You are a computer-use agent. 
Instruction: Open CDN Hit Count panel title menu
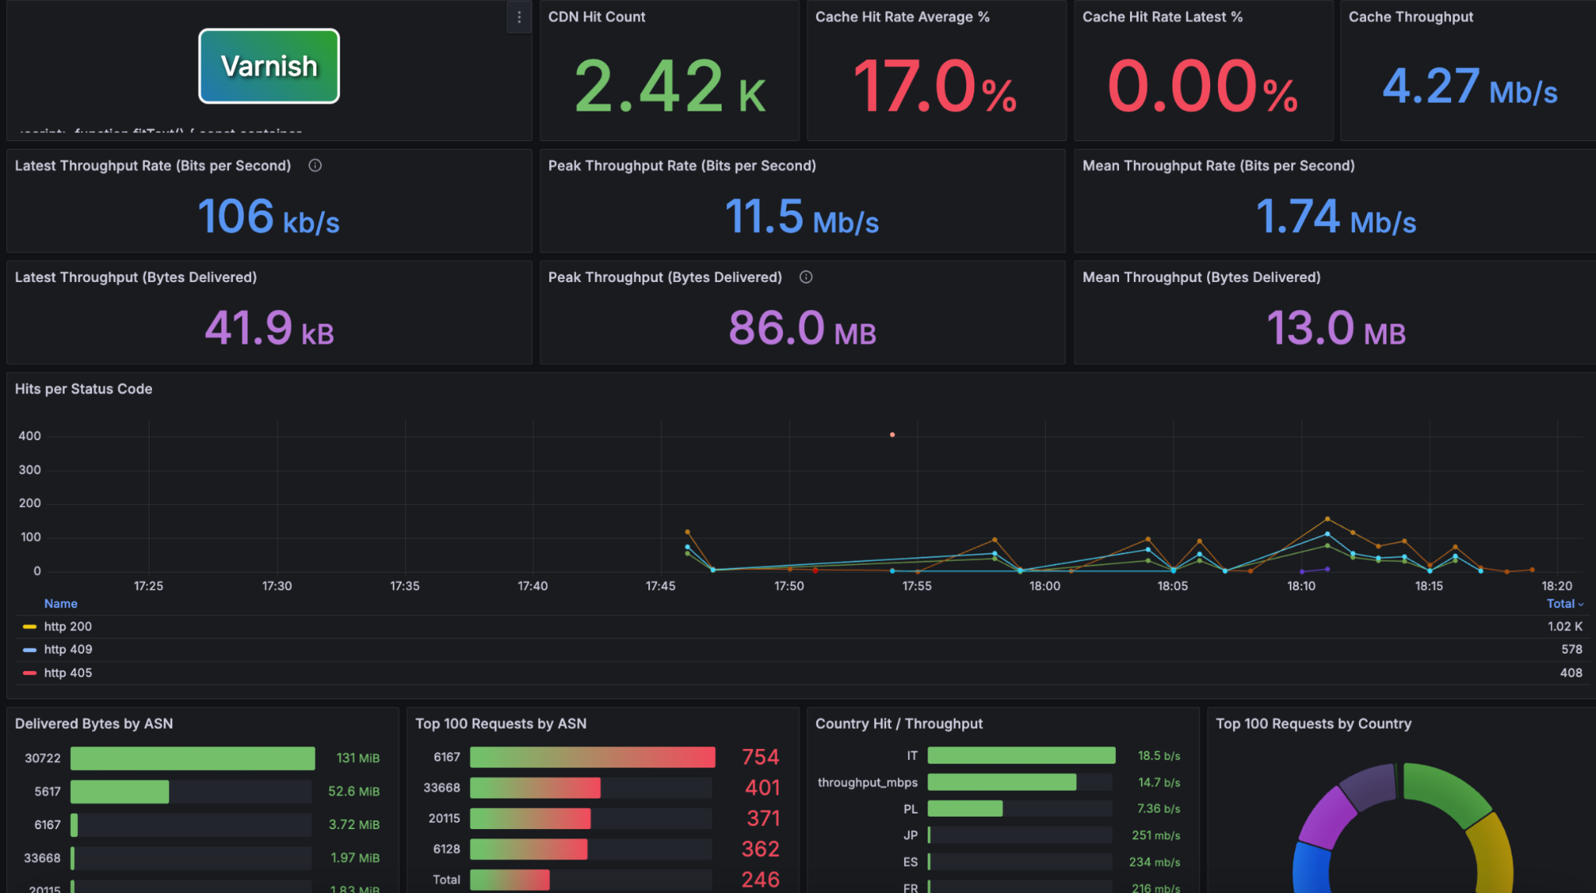click(596, 17)
